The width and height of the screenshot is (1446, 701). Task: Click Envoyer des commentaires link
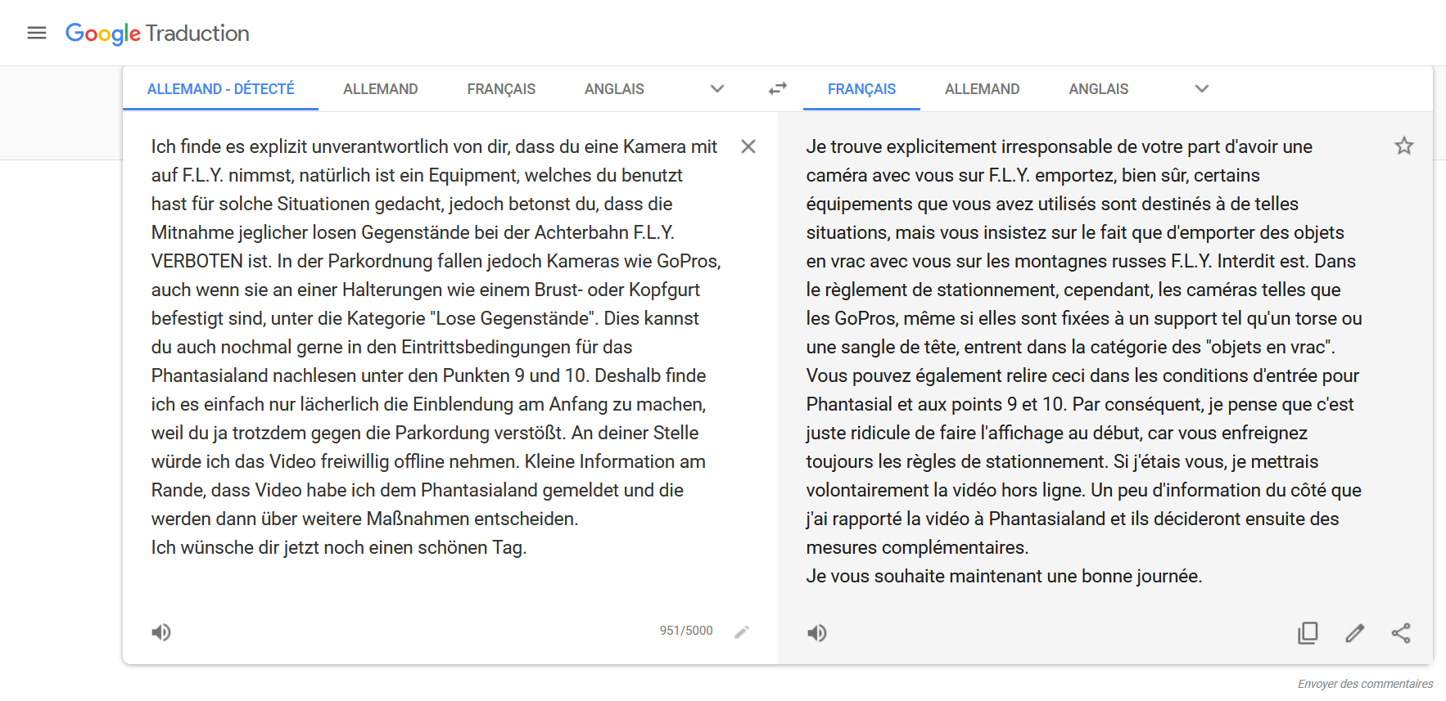[x=1365, y=684]
